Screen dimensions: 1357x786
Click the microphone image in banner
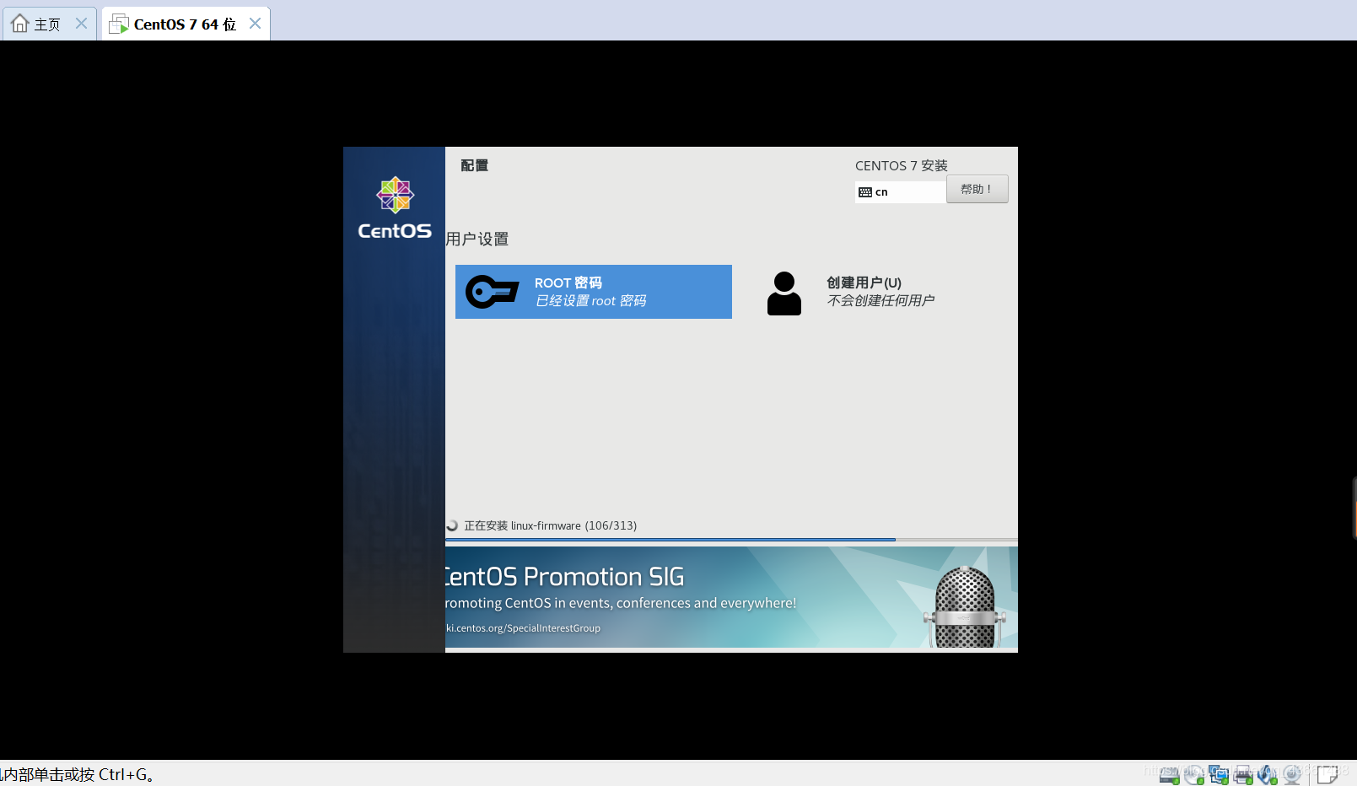tap(965, 606)
